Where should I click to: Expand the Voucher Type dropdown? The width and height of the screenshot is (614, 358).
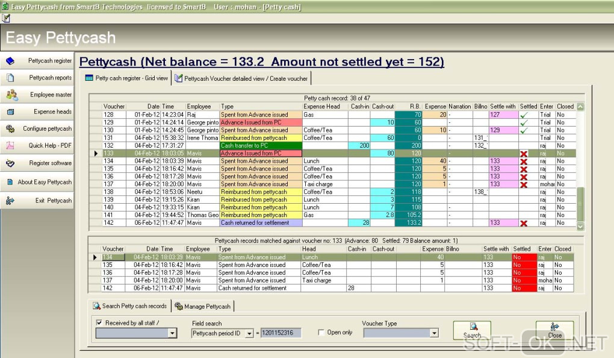434,333
